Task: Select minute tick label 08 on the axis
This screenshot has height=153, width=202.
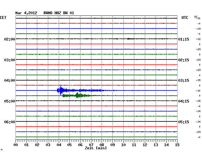Action: click(x=102, y=145)
